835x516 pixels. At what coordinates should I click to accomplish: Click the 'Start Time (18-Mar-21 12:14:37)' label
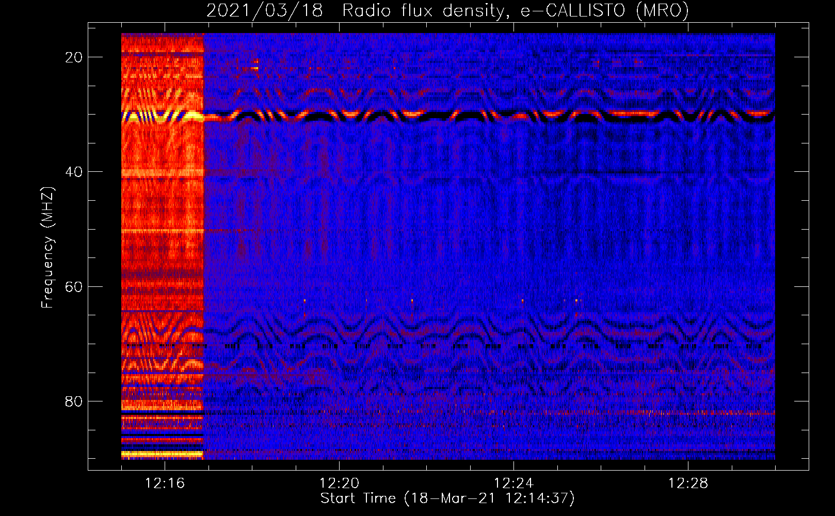pyautogui.click(x=447, y=498)
